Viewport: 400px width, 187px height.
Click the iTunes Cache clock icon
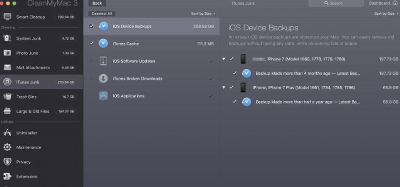point(103,43)
